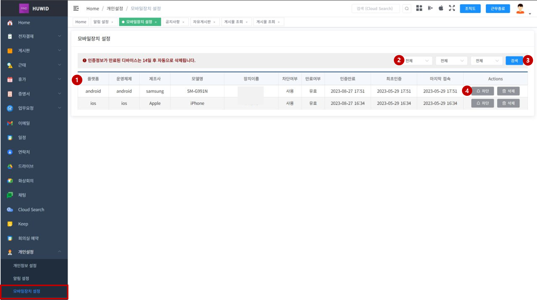The image size is (537, 300).
Task: Expand the 전자결재 sidebar menu
Action: tap(34, 36)
